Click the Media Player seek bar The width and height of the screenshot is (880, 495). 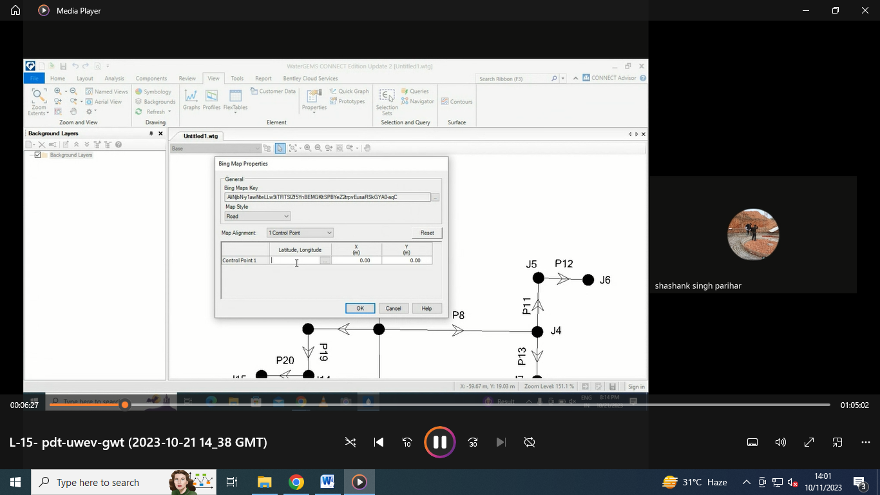point(439,405)
